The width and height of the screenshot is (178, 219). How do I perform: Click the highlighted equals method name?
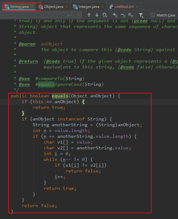pos(60,96)
